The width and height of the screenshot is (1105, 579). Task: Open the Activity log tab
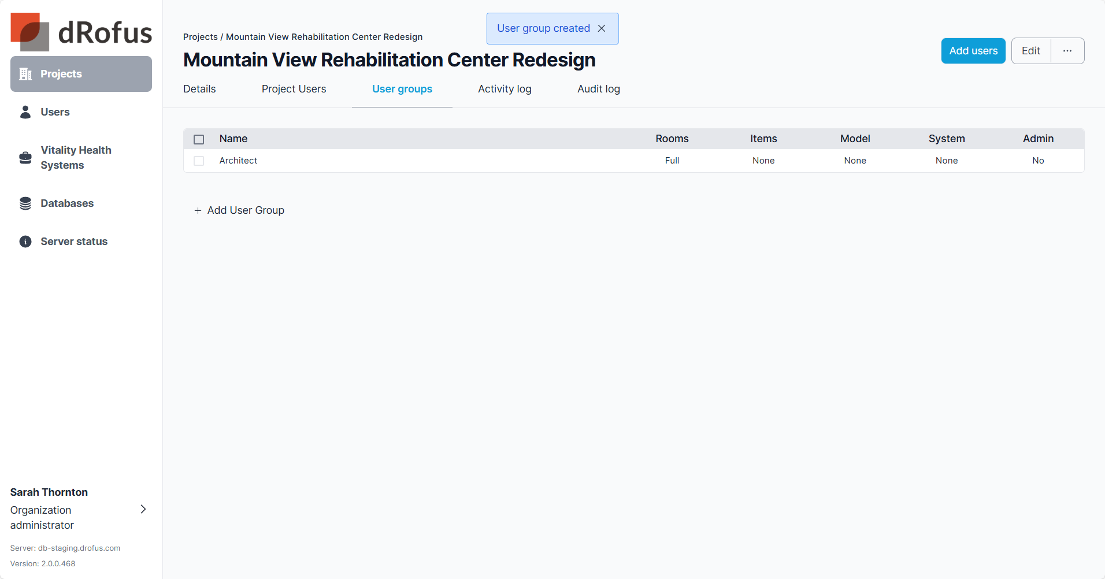tap(505, 89)
